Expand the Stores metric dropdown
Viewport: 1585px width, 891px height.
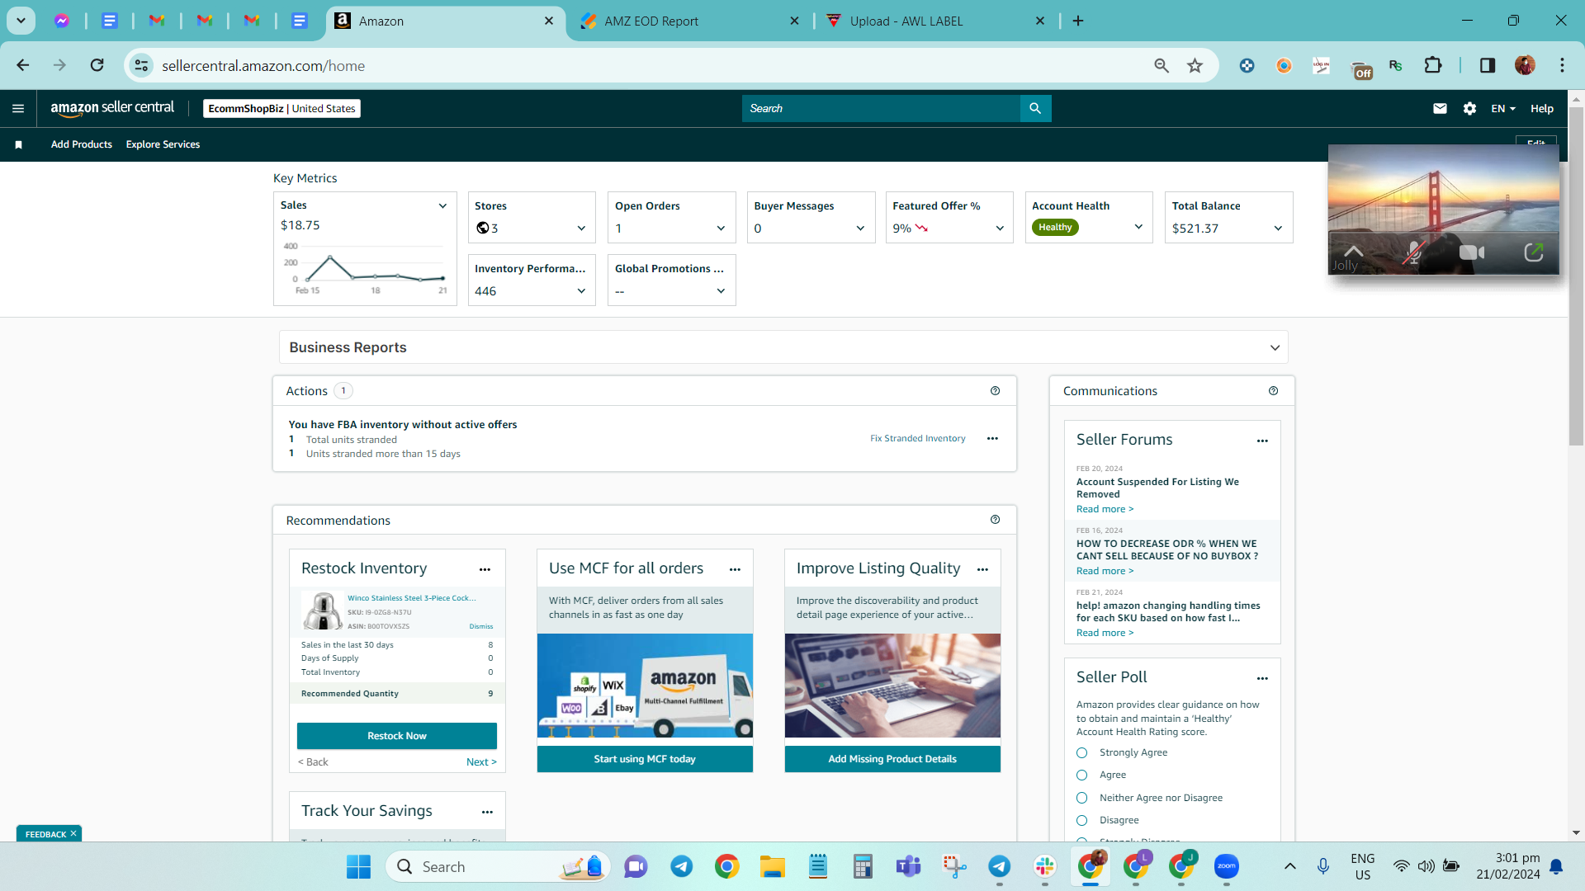581,229
